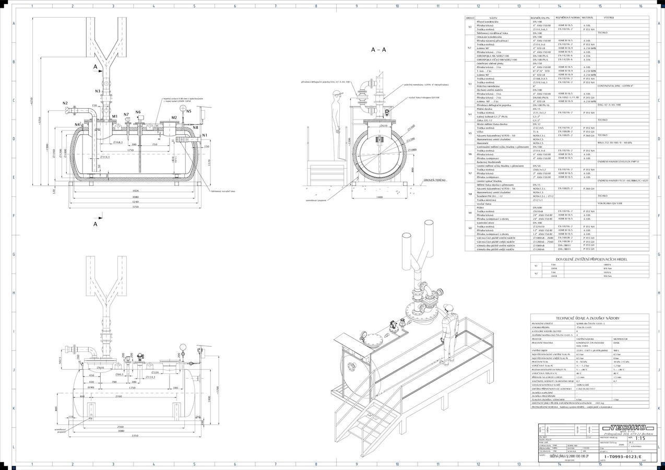
Task: Click the "A – A" section title
Action: 379,50
